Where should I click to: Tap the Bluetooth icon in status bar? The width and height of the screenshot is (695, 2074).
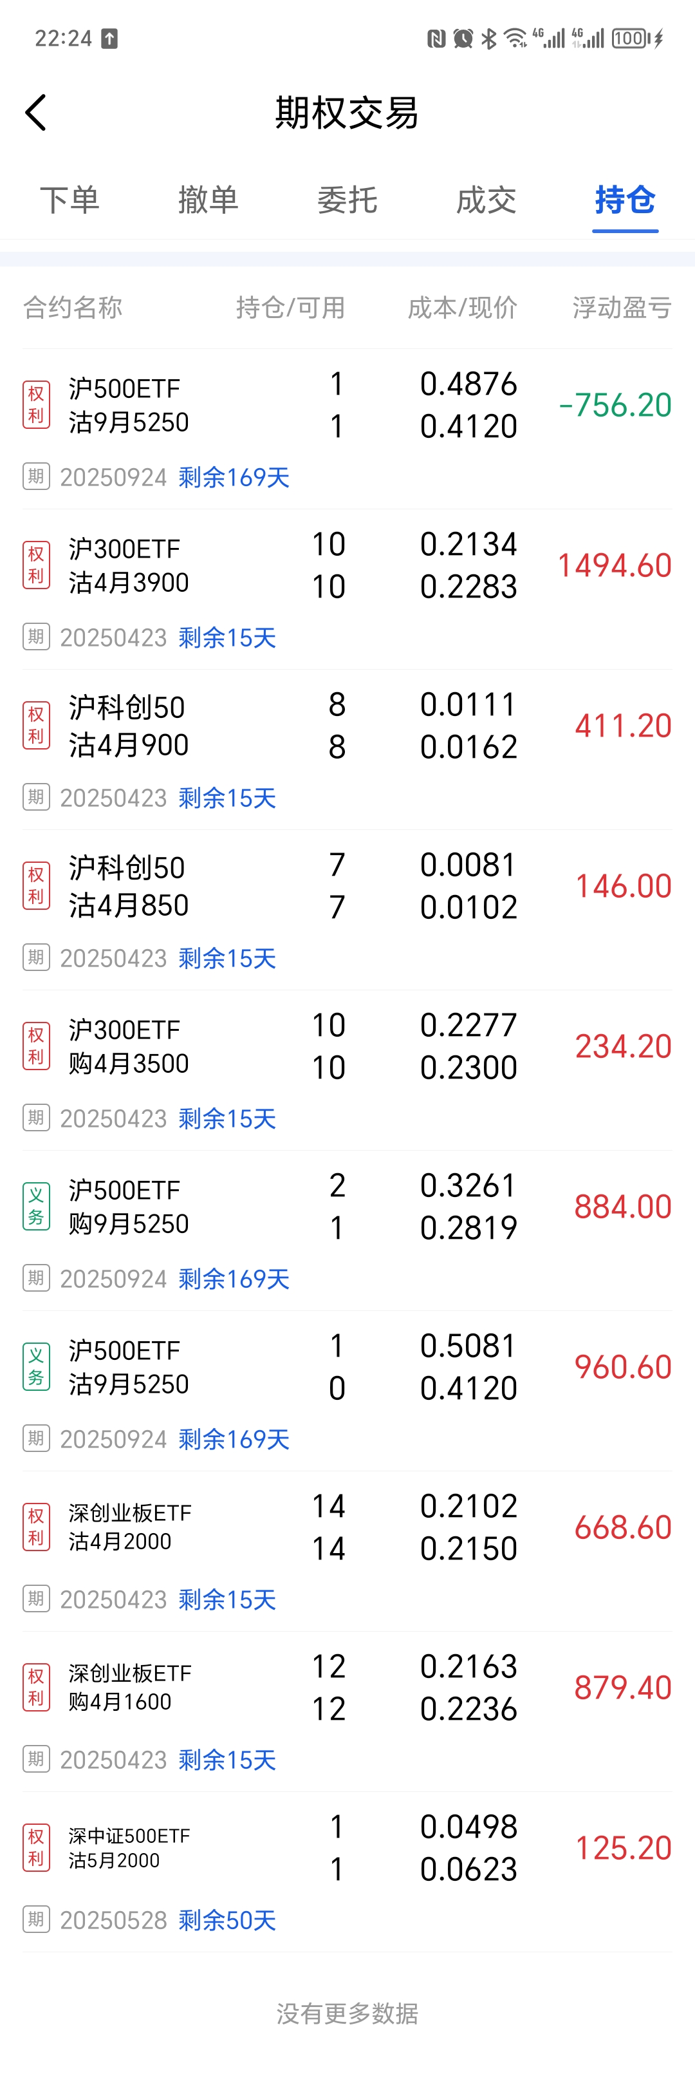488,38
